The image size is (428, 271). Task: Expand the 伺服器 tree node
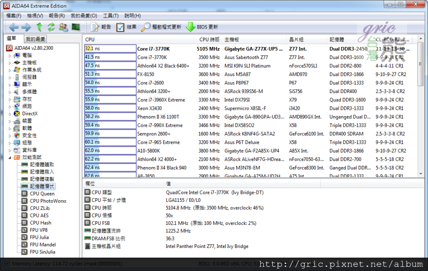click(x=10, y=77)
